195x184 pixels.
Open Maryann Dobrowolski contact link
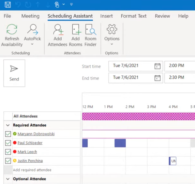[36, 134]
